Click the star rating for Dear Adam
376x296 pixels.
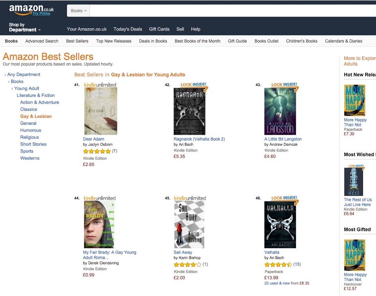point(97,151)
